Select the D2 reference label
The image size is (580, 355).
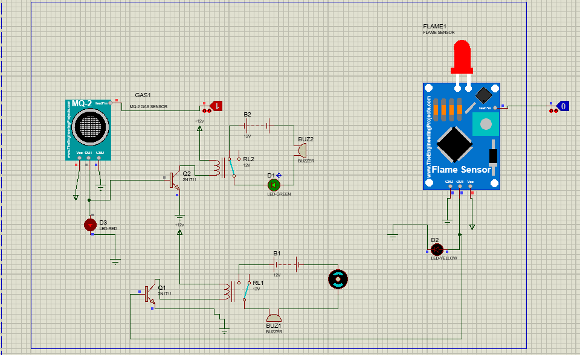434,240
